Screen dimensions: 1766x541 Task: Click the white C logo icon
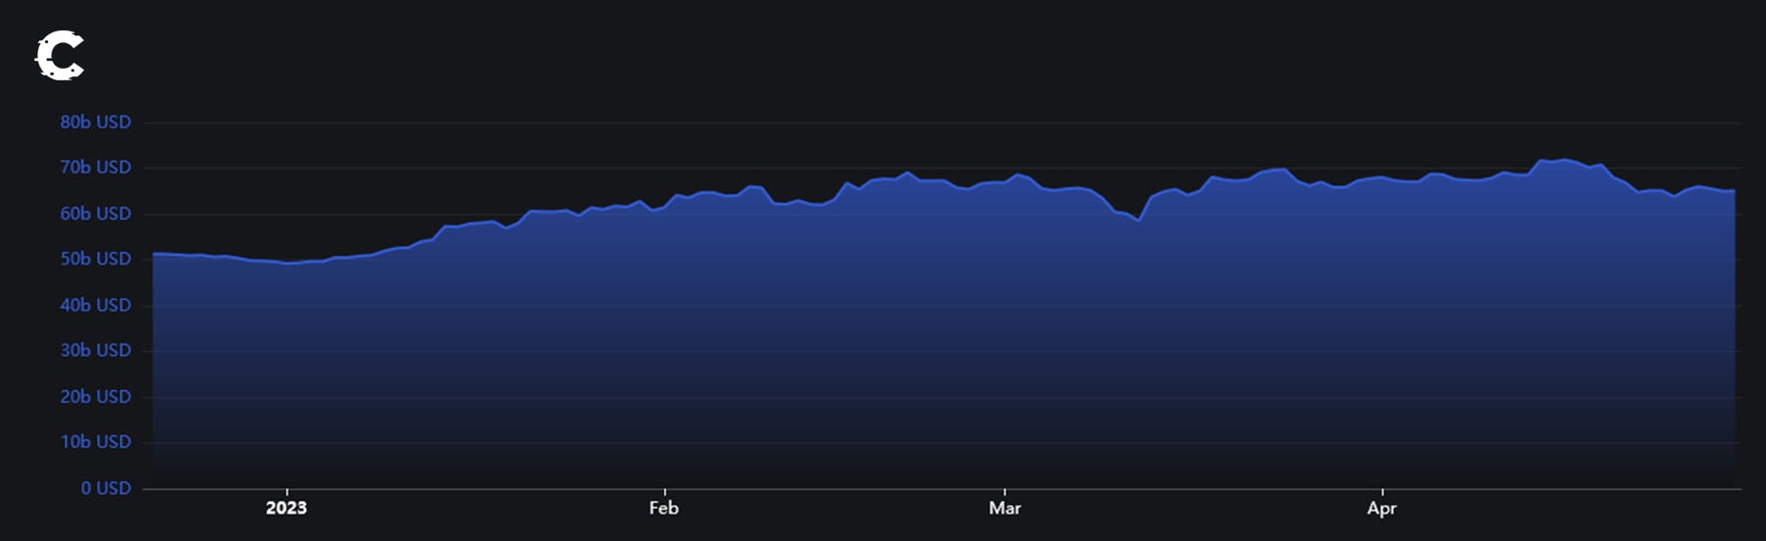tap(60, 56)
